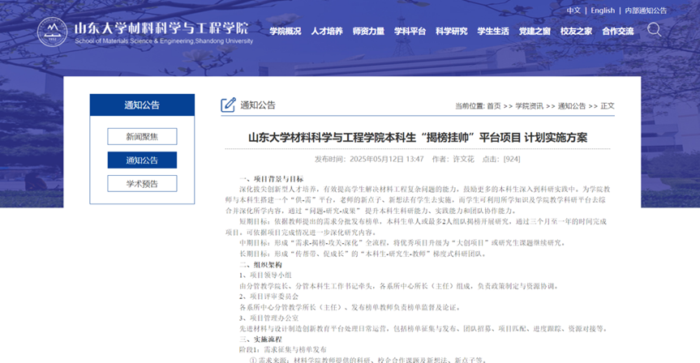Viewport: 700px width, 363px height.
Task: Open the 人才培养 menu
Action: 327,31
